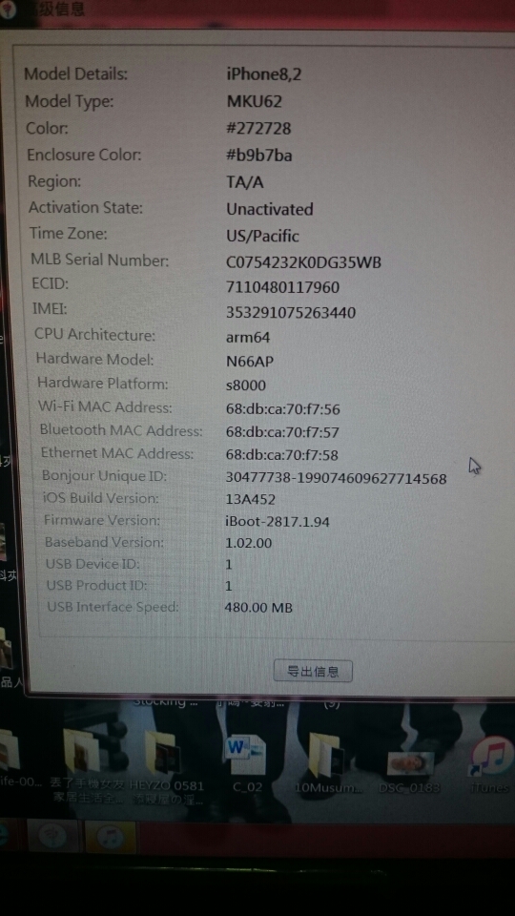Click the MLB Serial Number label

point(100,260)
